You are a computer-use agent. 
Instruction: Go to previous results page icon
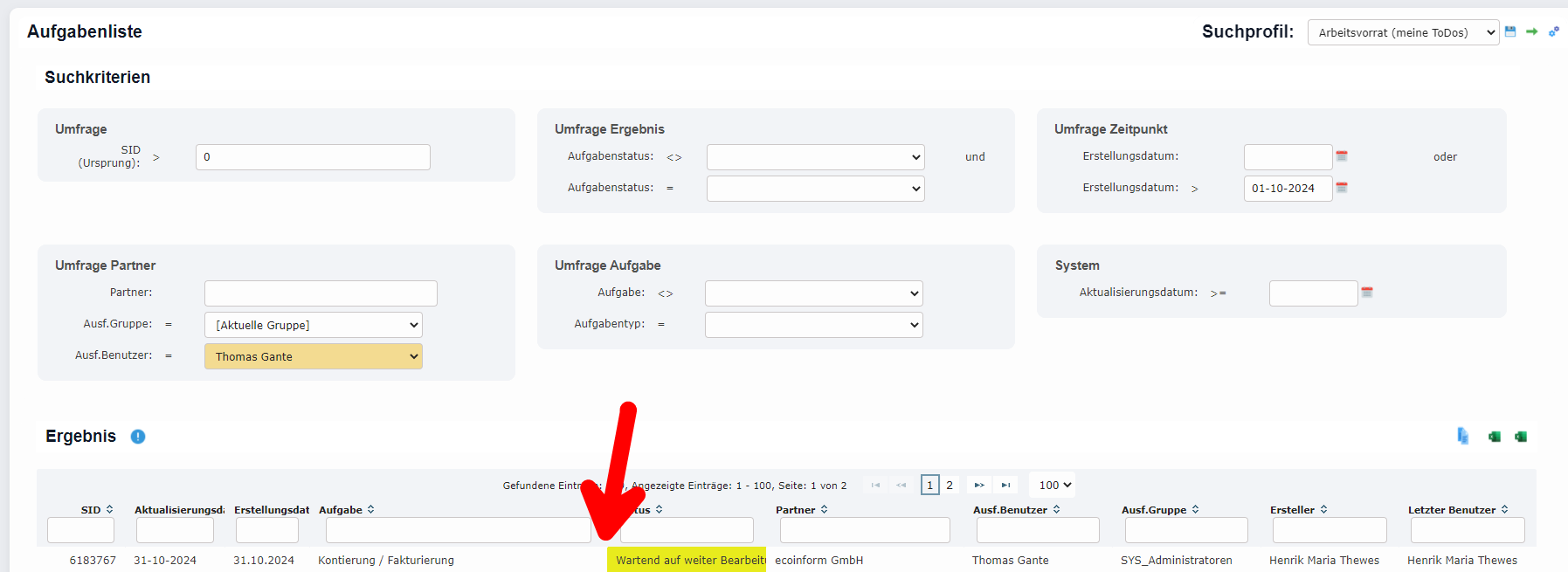point(901,485)
